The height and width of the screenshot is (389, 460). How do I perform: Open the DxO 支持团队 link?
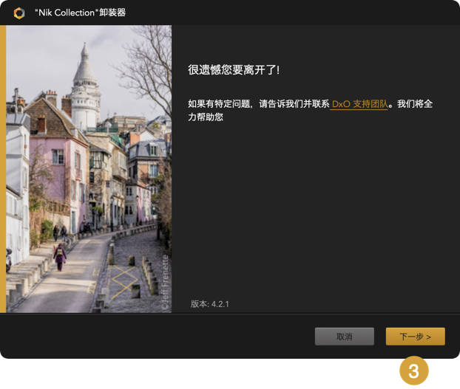[x=360, y=104]
